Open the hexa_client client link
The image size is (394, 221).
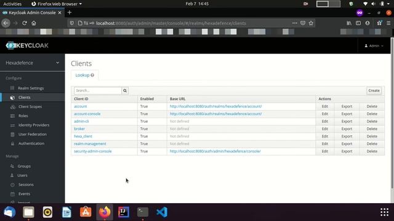pos(83,136)
